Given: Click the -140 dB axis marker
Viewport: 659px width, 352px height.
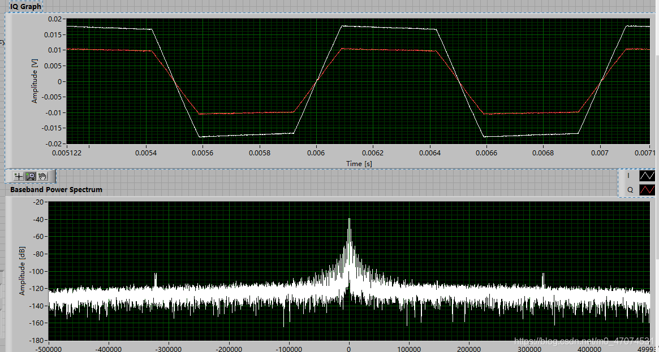Looking at the screenshot, I should (37, 306).
